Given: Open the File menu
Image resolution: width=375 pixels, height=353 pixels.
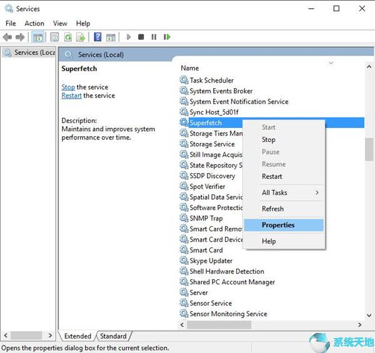Looking at the screenshot, I should point(11,23).
